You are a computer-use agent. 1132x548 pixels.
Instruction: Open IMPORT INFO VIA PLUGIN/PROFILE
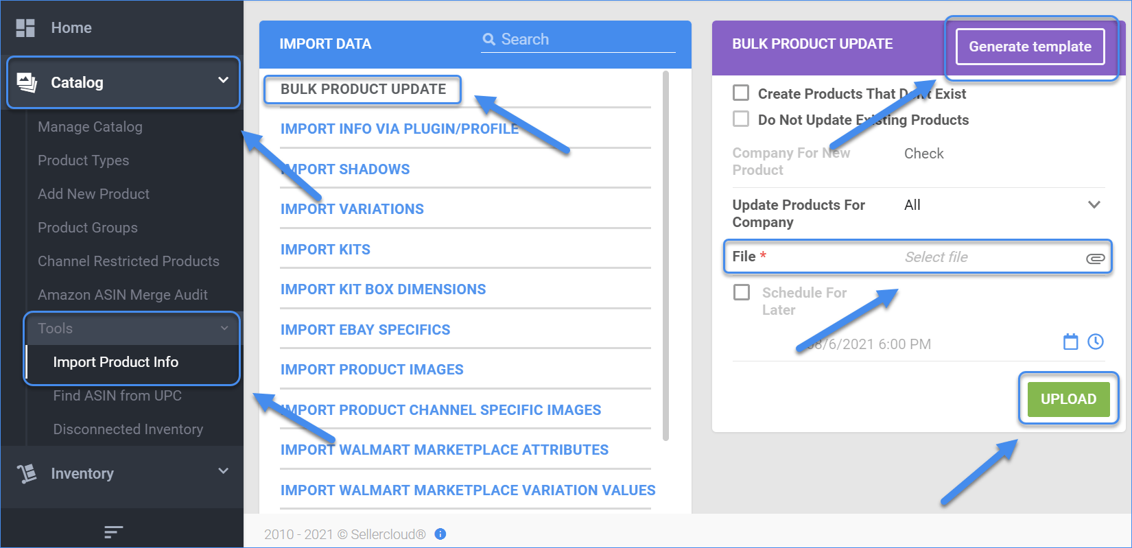click(x=399, y=129)
